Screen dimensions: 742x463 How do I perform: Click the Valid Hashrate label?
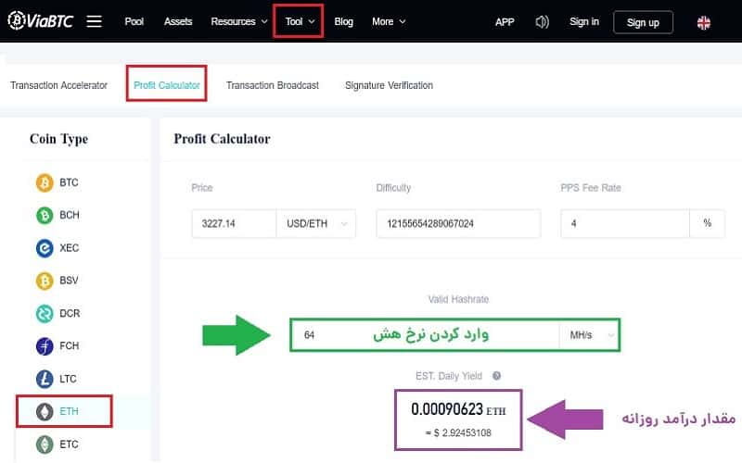point(458,299)
